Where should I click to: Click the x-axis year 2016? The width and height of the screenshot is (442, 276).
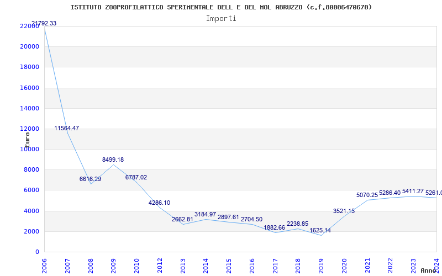[x=252, y=266]
